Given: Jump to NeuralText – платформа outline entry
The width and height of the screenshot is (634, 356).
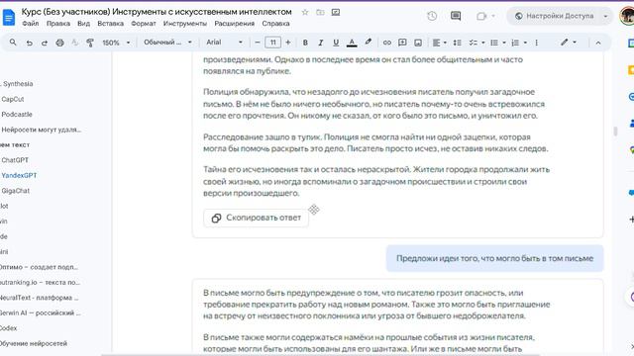Looking at the screenshot, I should click(40, 298).
